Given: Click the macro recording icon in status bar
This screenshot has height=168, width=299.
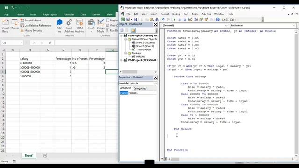Looking at the screenshot, I should (14, 161).
